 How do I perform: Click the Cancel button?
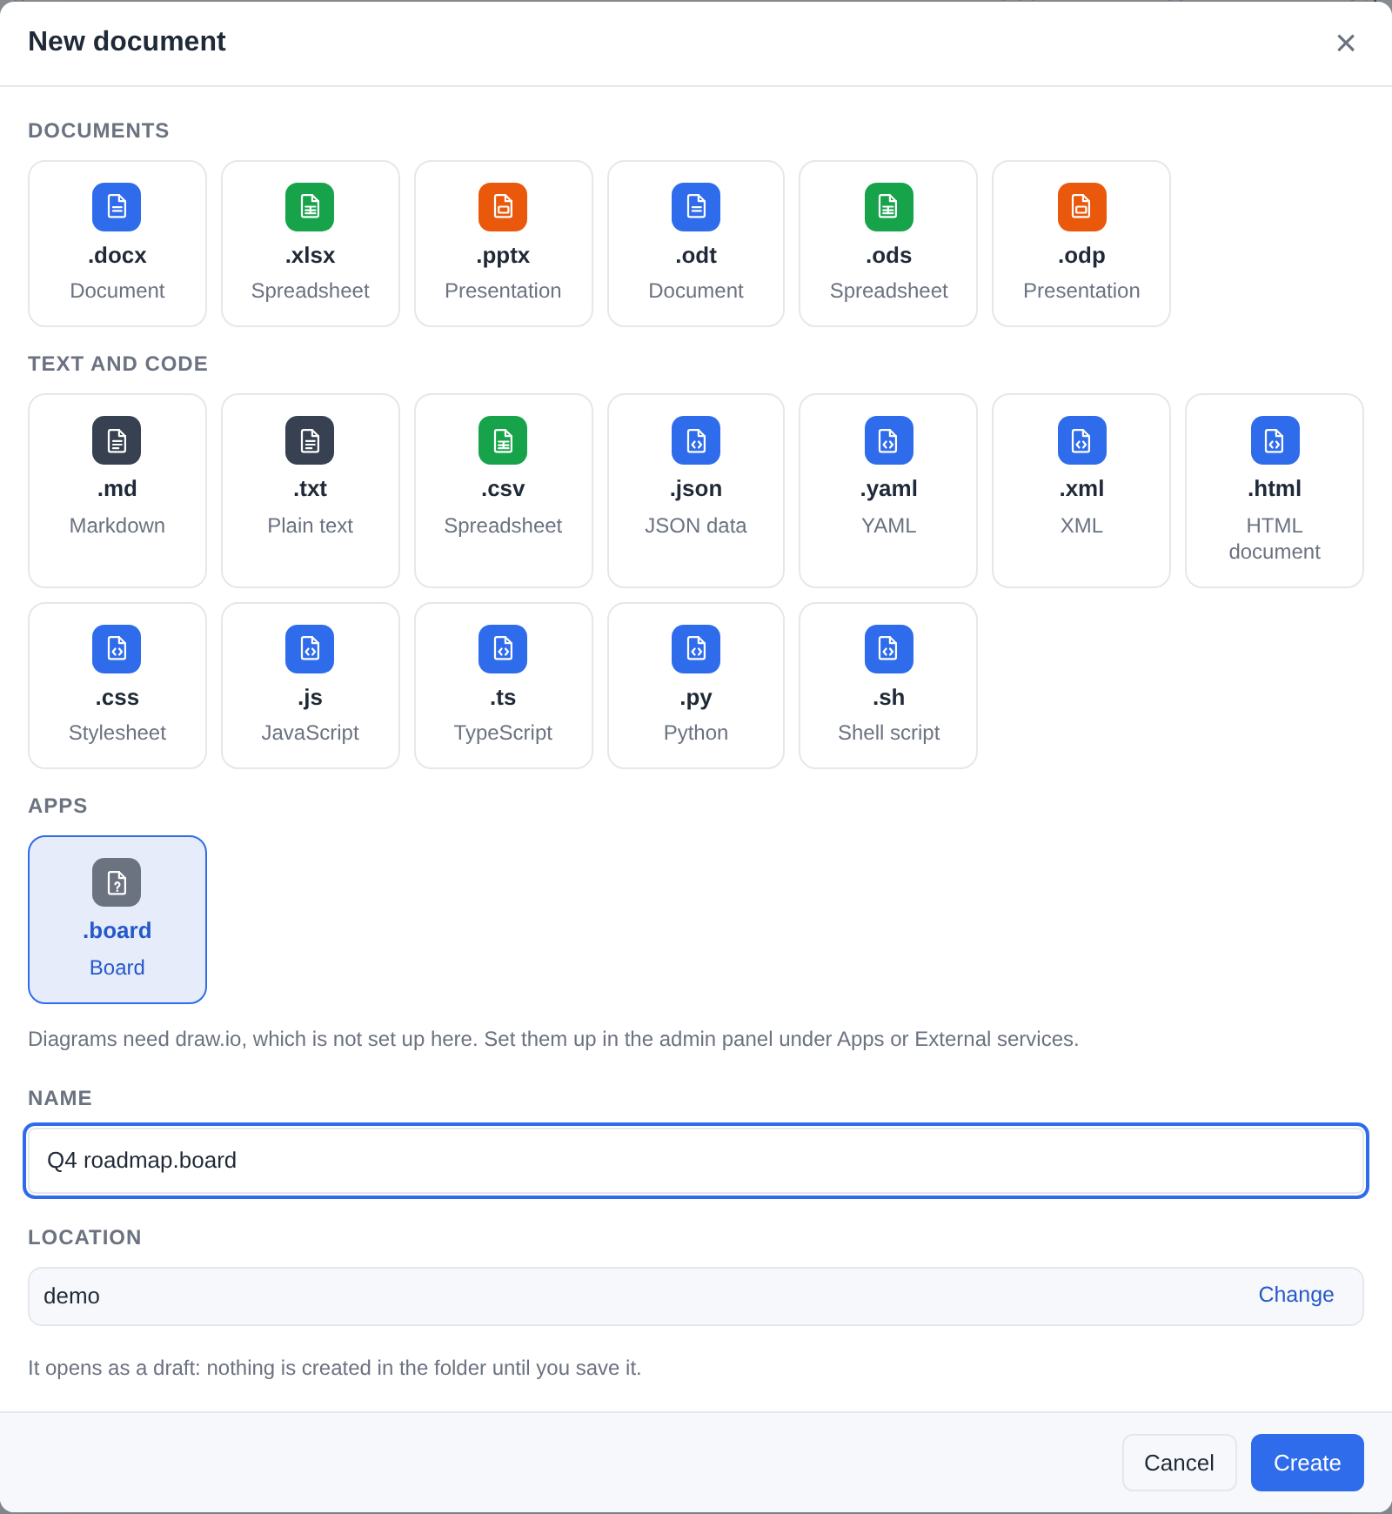tap(1179, 1463)
